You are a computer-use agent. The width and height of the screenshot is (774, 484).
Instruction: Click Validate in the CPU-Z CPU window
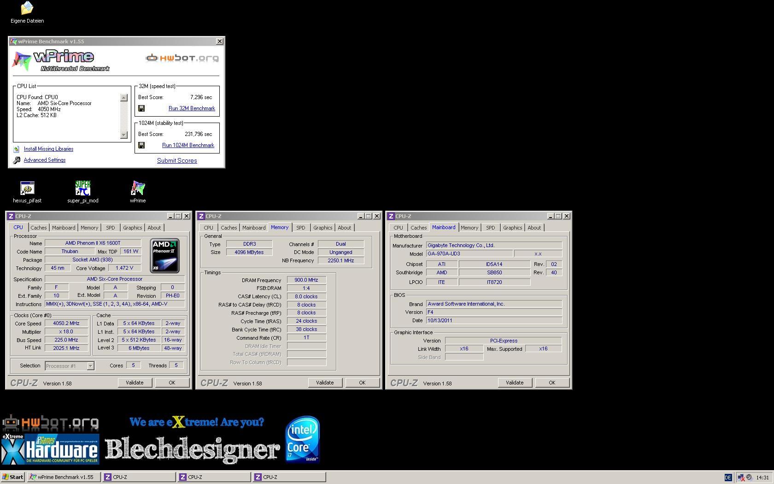pyautogui.click(x=135, y=383)
